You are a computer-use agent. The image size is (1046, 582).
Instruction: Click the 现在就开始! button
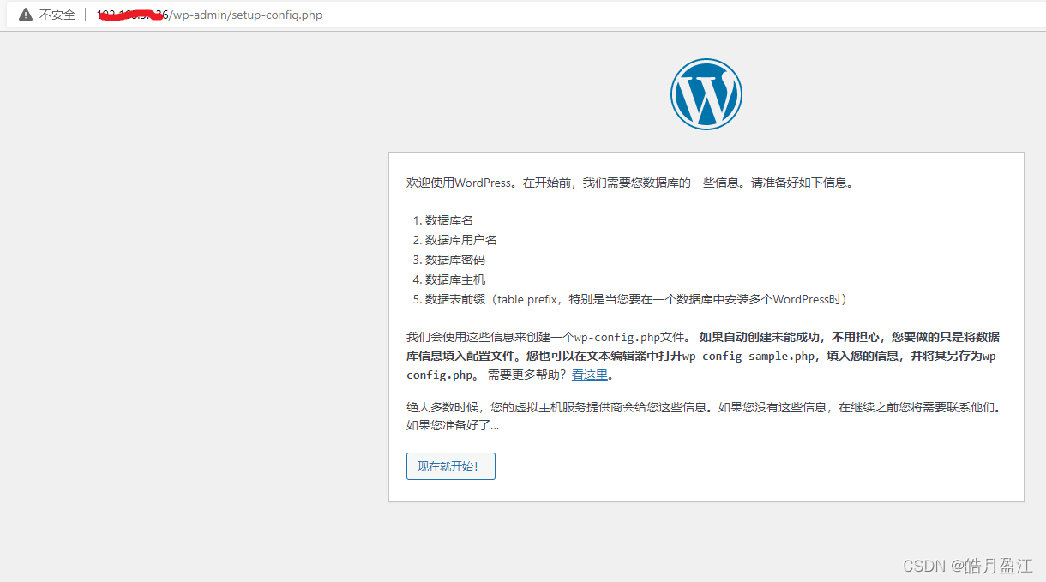(x=450, y=466)
